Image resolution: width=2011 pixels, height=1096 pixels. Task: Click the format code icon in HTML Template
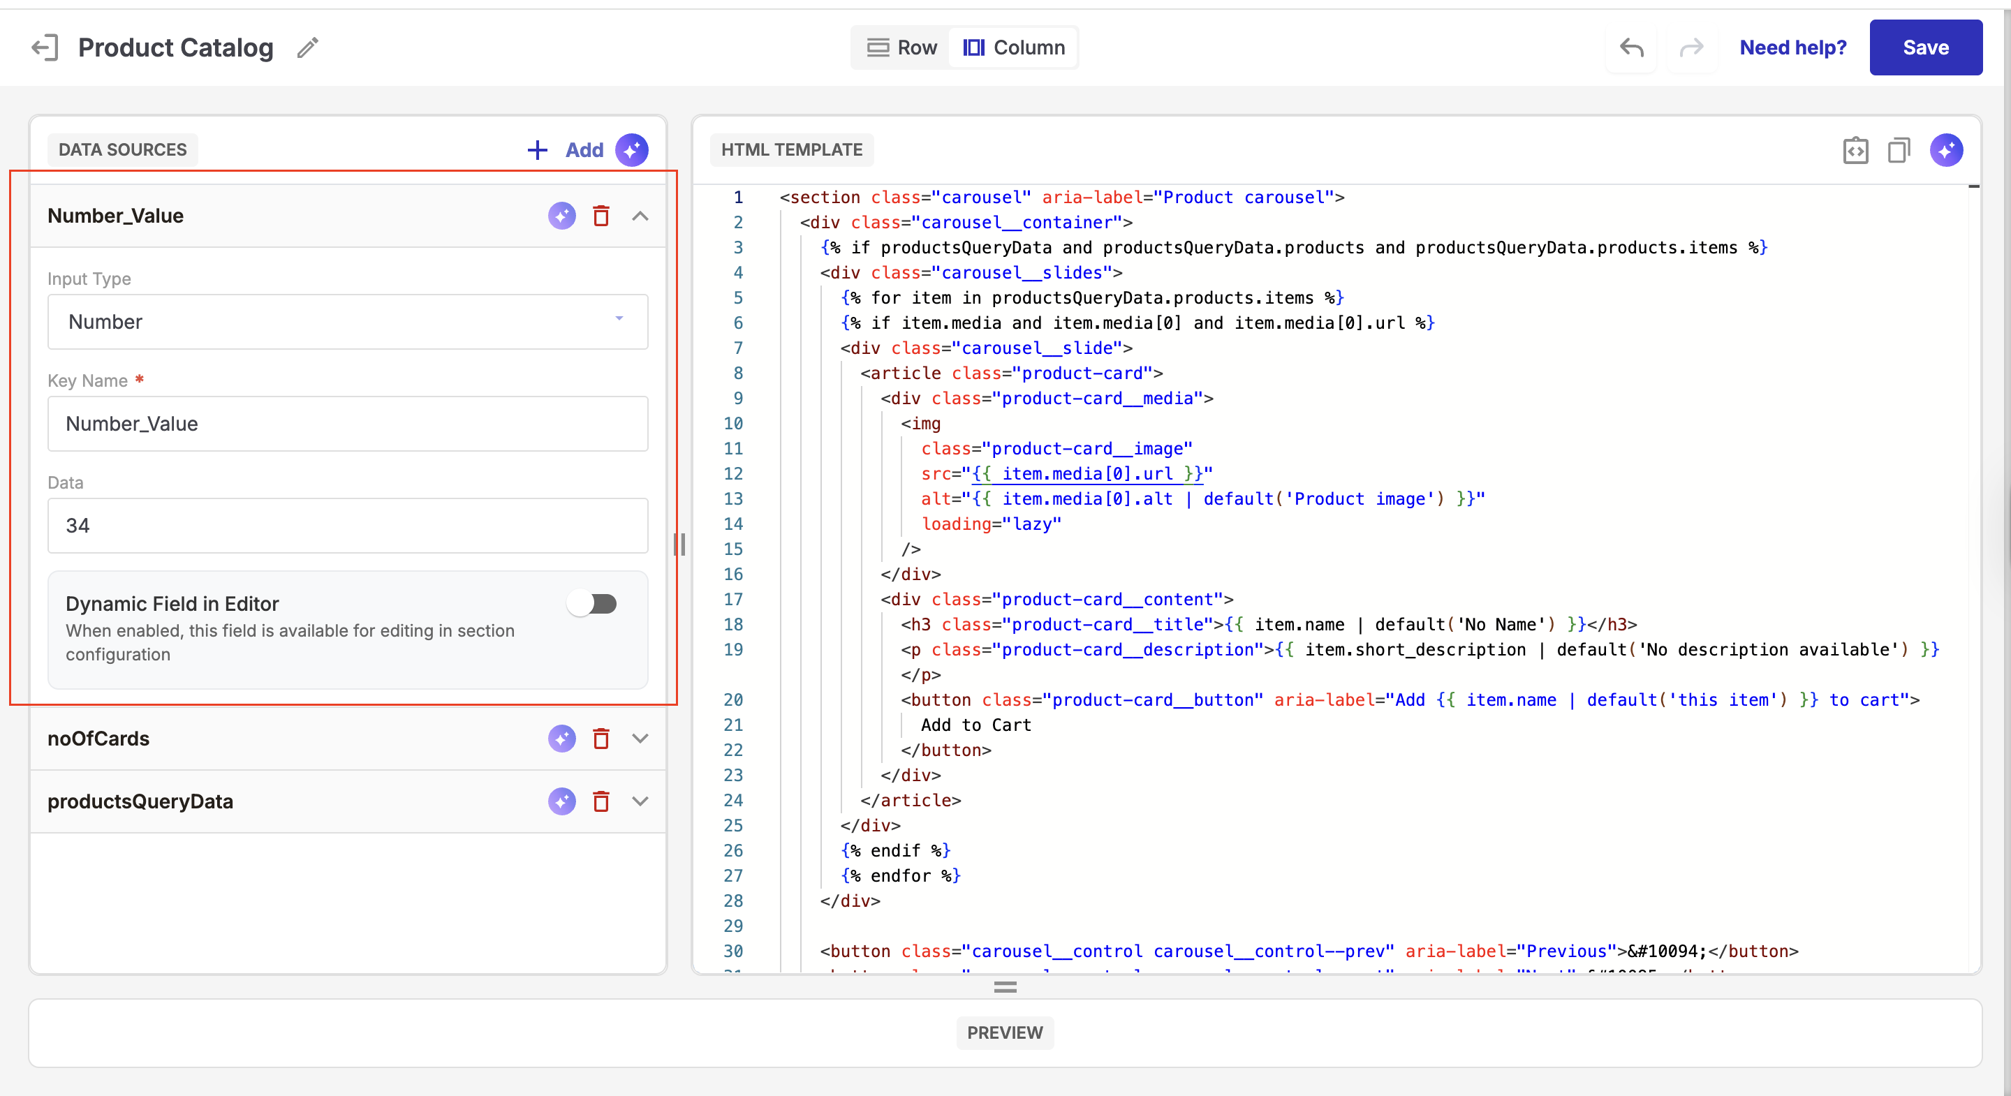(x=1855, y=150)
